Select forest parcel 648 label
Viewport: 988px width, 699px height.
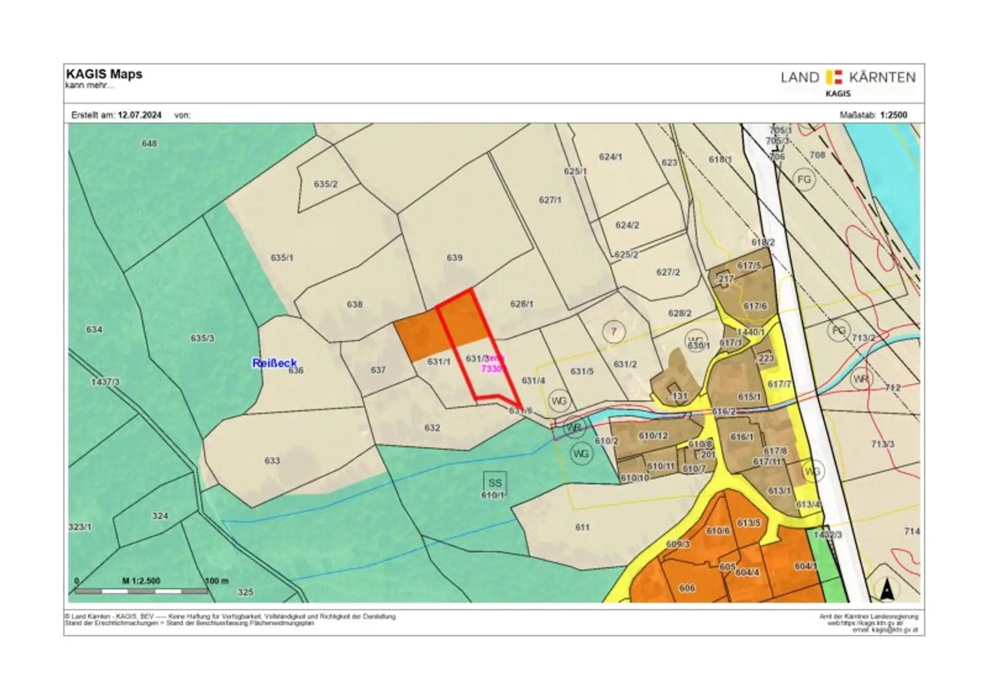pos(149,144)
